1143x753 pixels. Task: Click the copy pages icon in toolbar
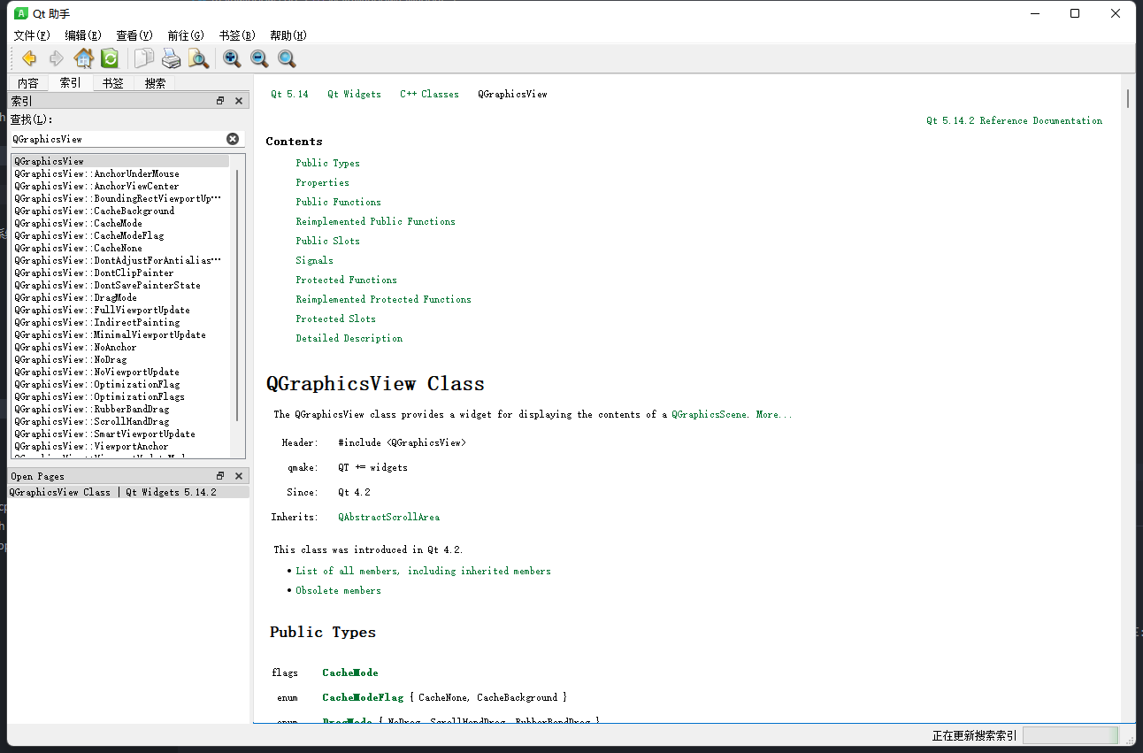tap(143, 58)
